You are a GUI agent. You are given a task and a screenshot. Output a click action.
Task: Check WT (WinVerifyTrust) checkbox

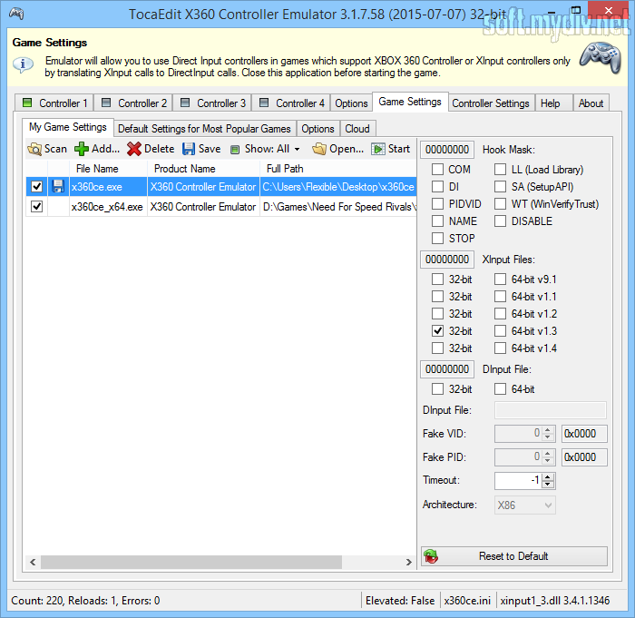(x=500, y=204)
